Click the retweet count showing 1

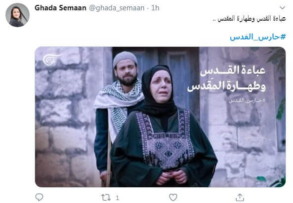coord(117,198)
